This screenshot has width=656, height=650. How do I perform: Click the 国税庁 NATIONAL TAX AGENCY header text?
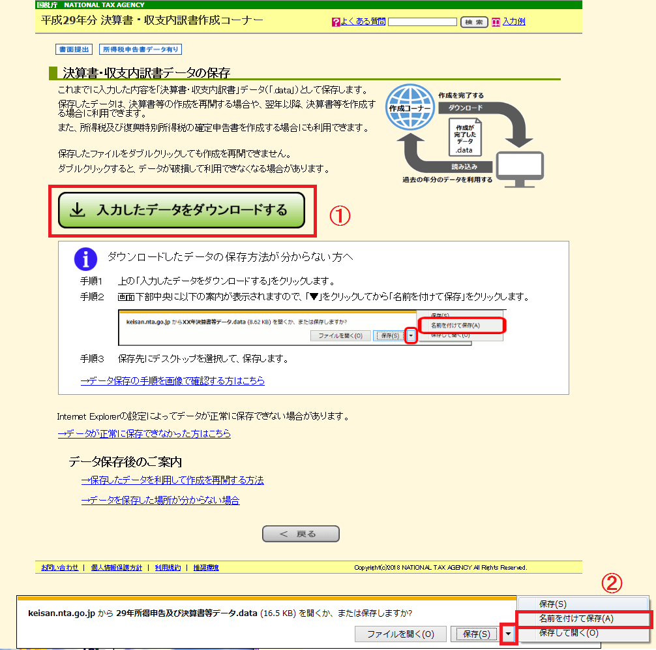(91, 5)
